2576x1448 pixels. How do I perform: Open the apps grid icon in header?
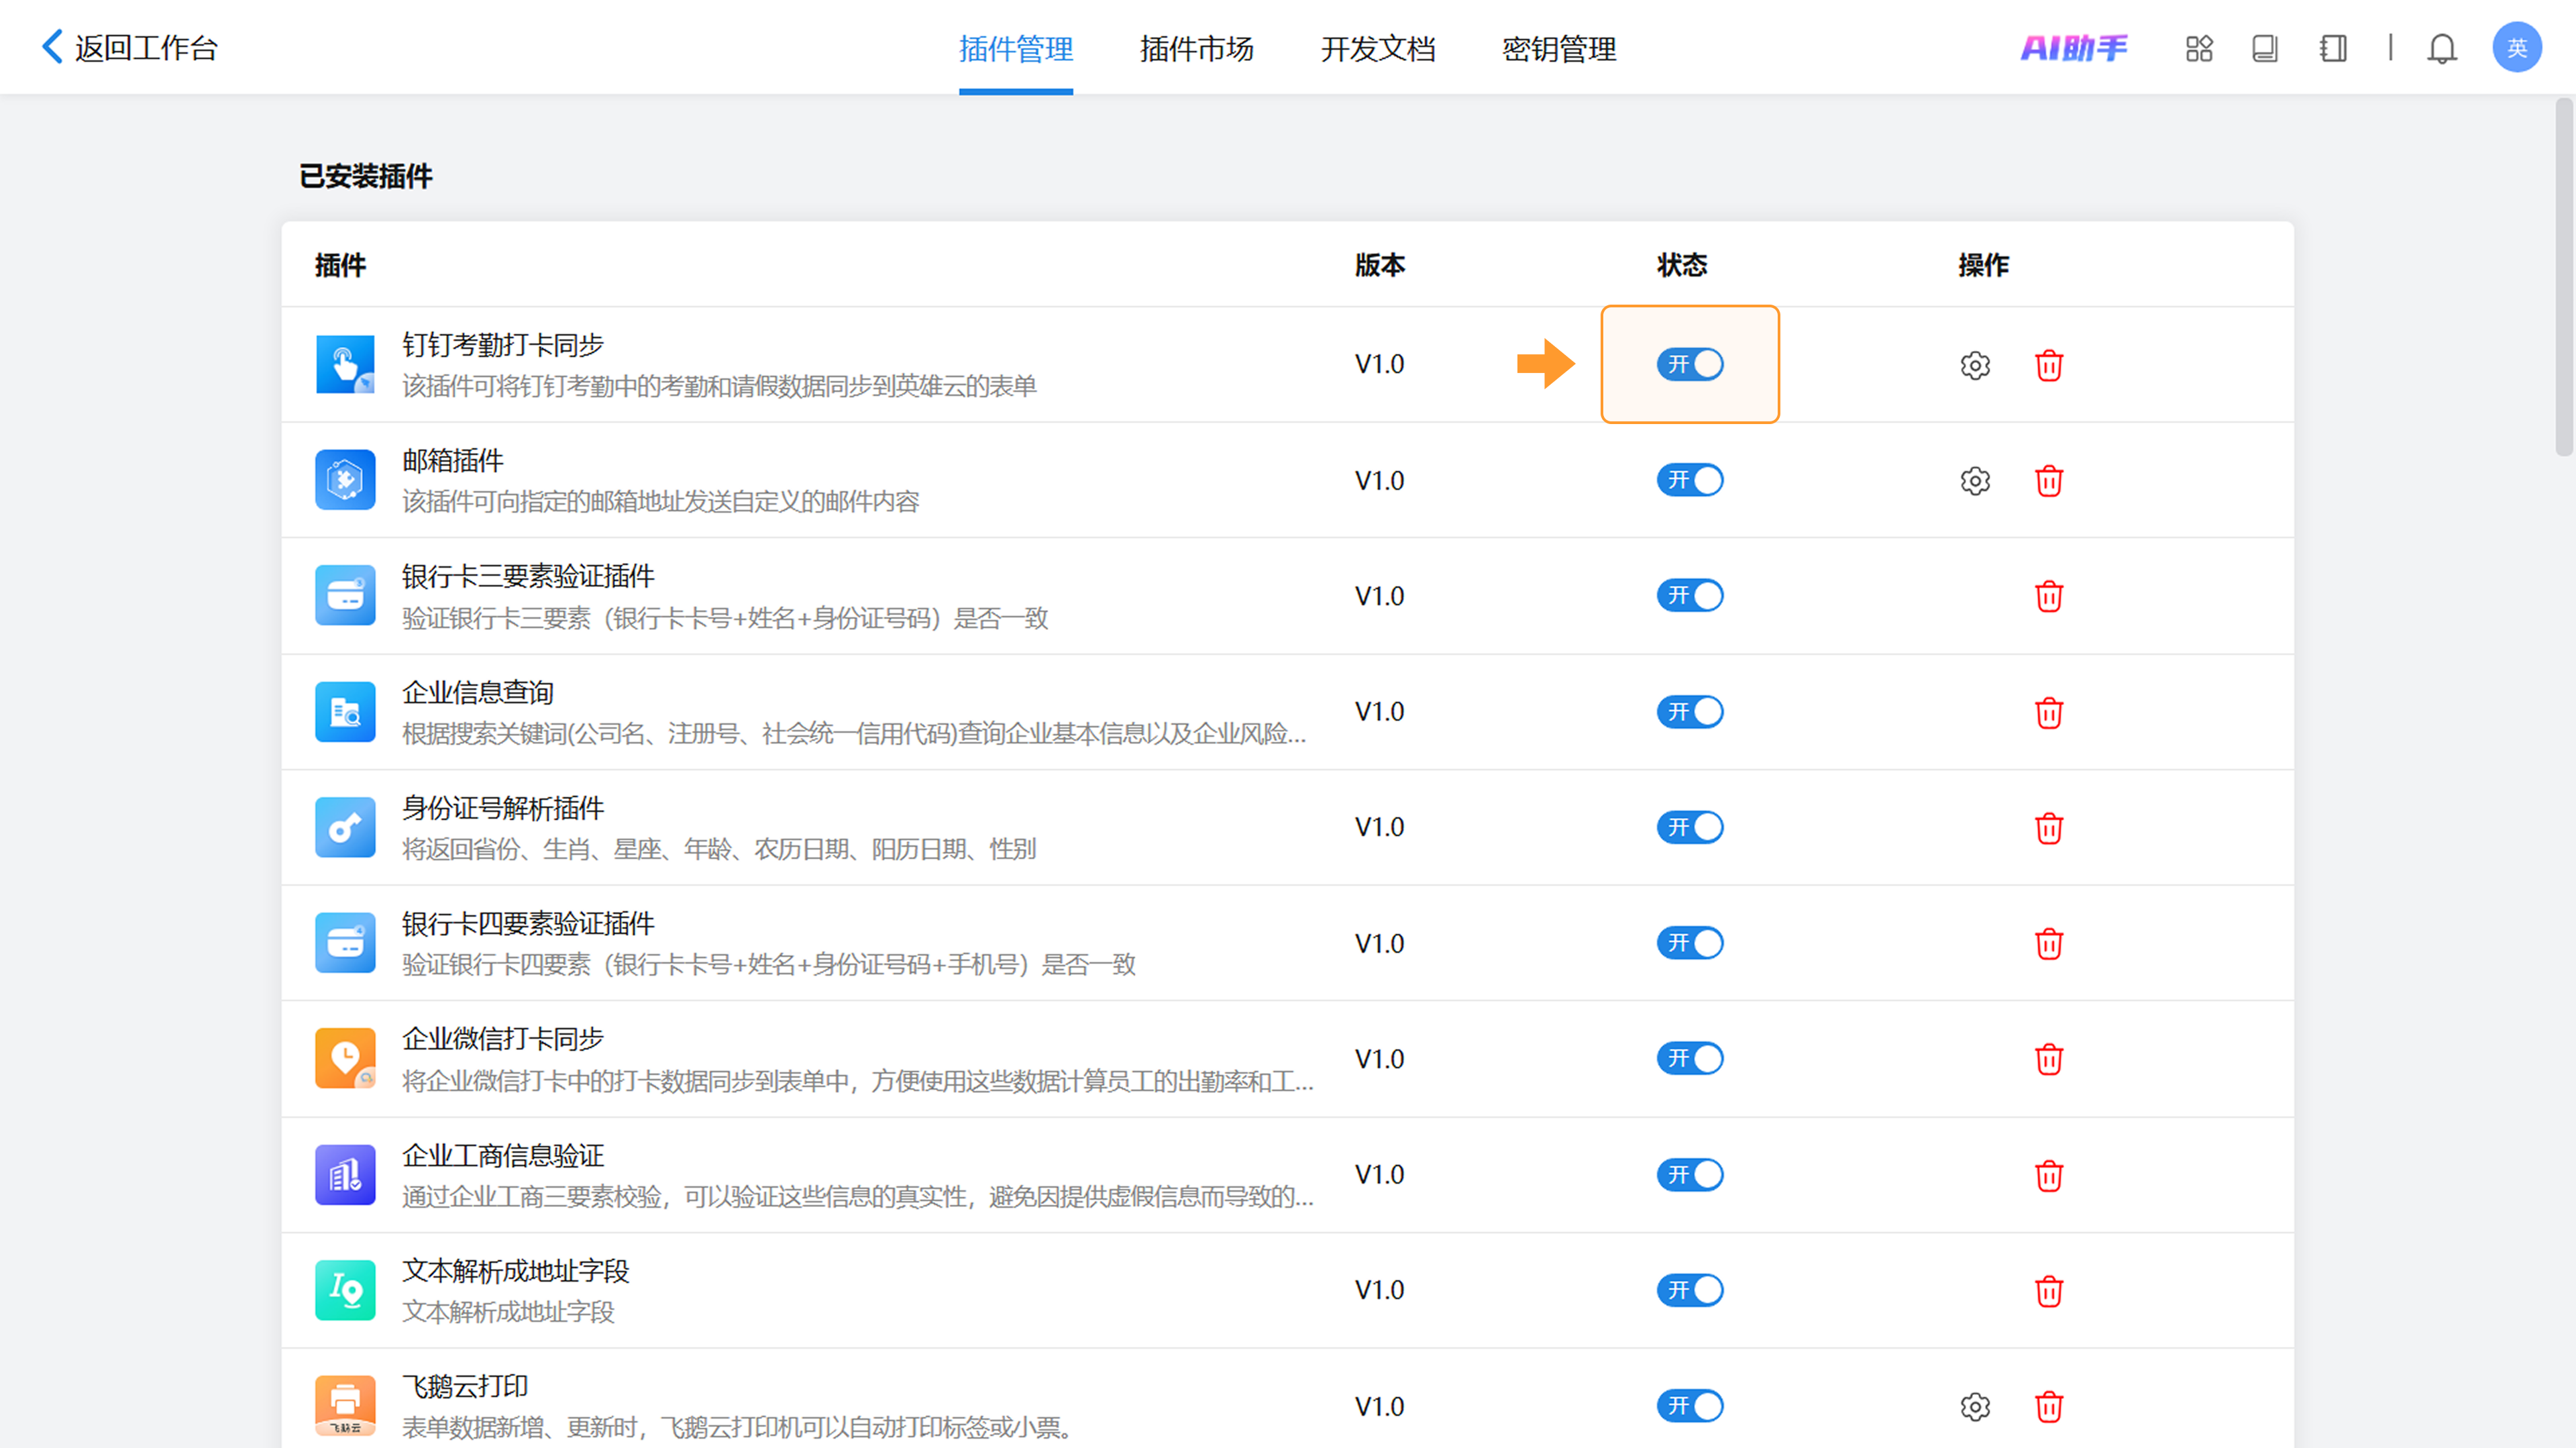pyautogui.click(x=2199, y=48)
